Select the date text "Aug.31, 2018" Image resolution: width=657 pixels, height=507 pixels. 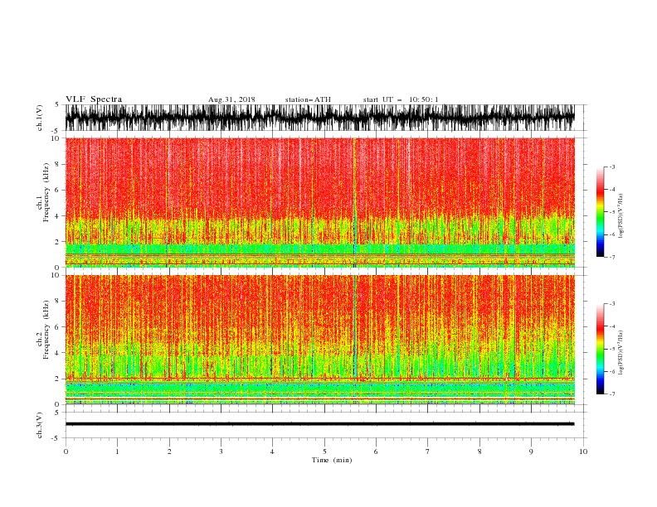(x=231, y=99)
